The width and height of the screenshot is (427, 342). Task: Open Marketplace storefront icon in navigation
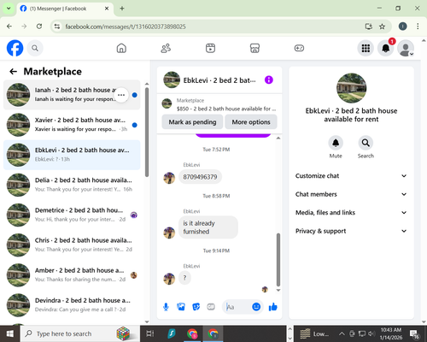254,48
